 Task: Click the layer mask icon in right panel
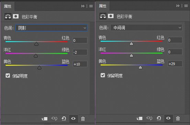pos(111,16)
